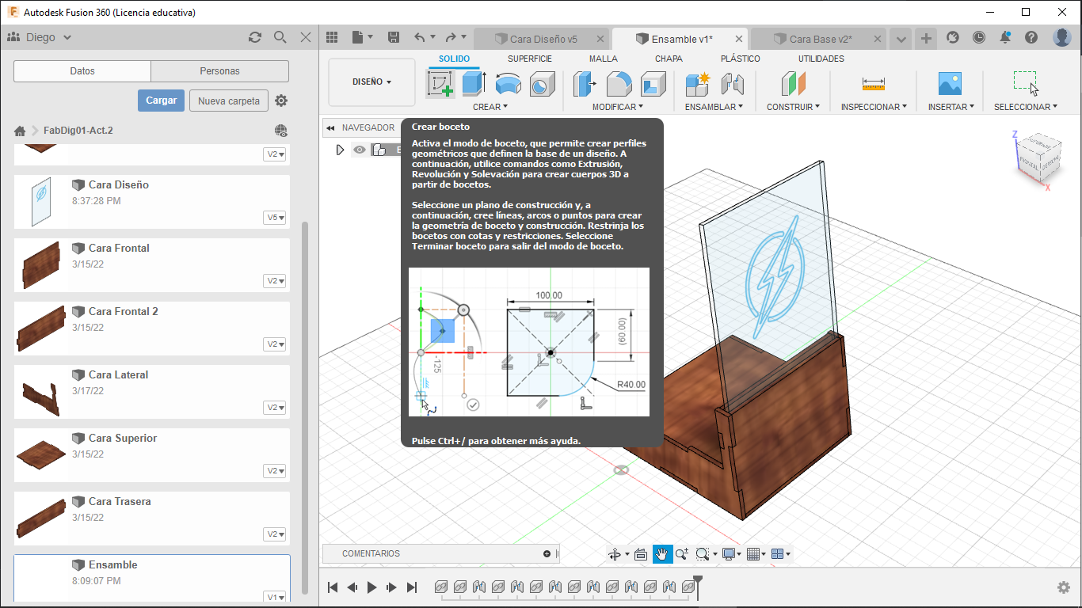Viewport: 1082px width, 608px height.
Task: Collapse the Navegador panel
Action: pyautogui.click(x=331, y=127)
